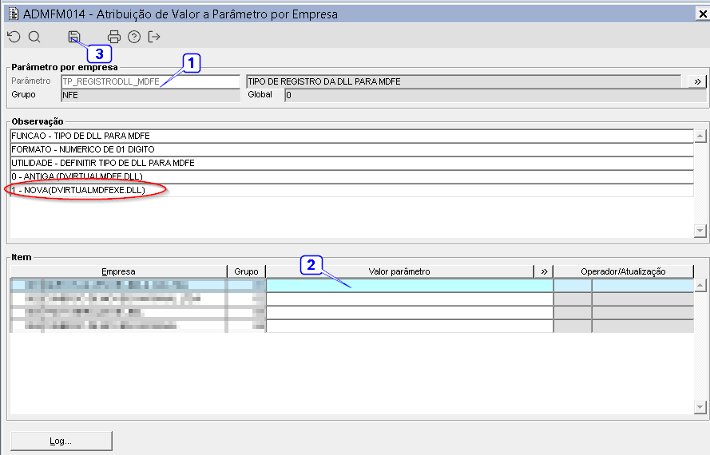The image size is (710, 455).
Task: Click the third-row Valor parâmetro cell
Action: (x=410, y=312)
